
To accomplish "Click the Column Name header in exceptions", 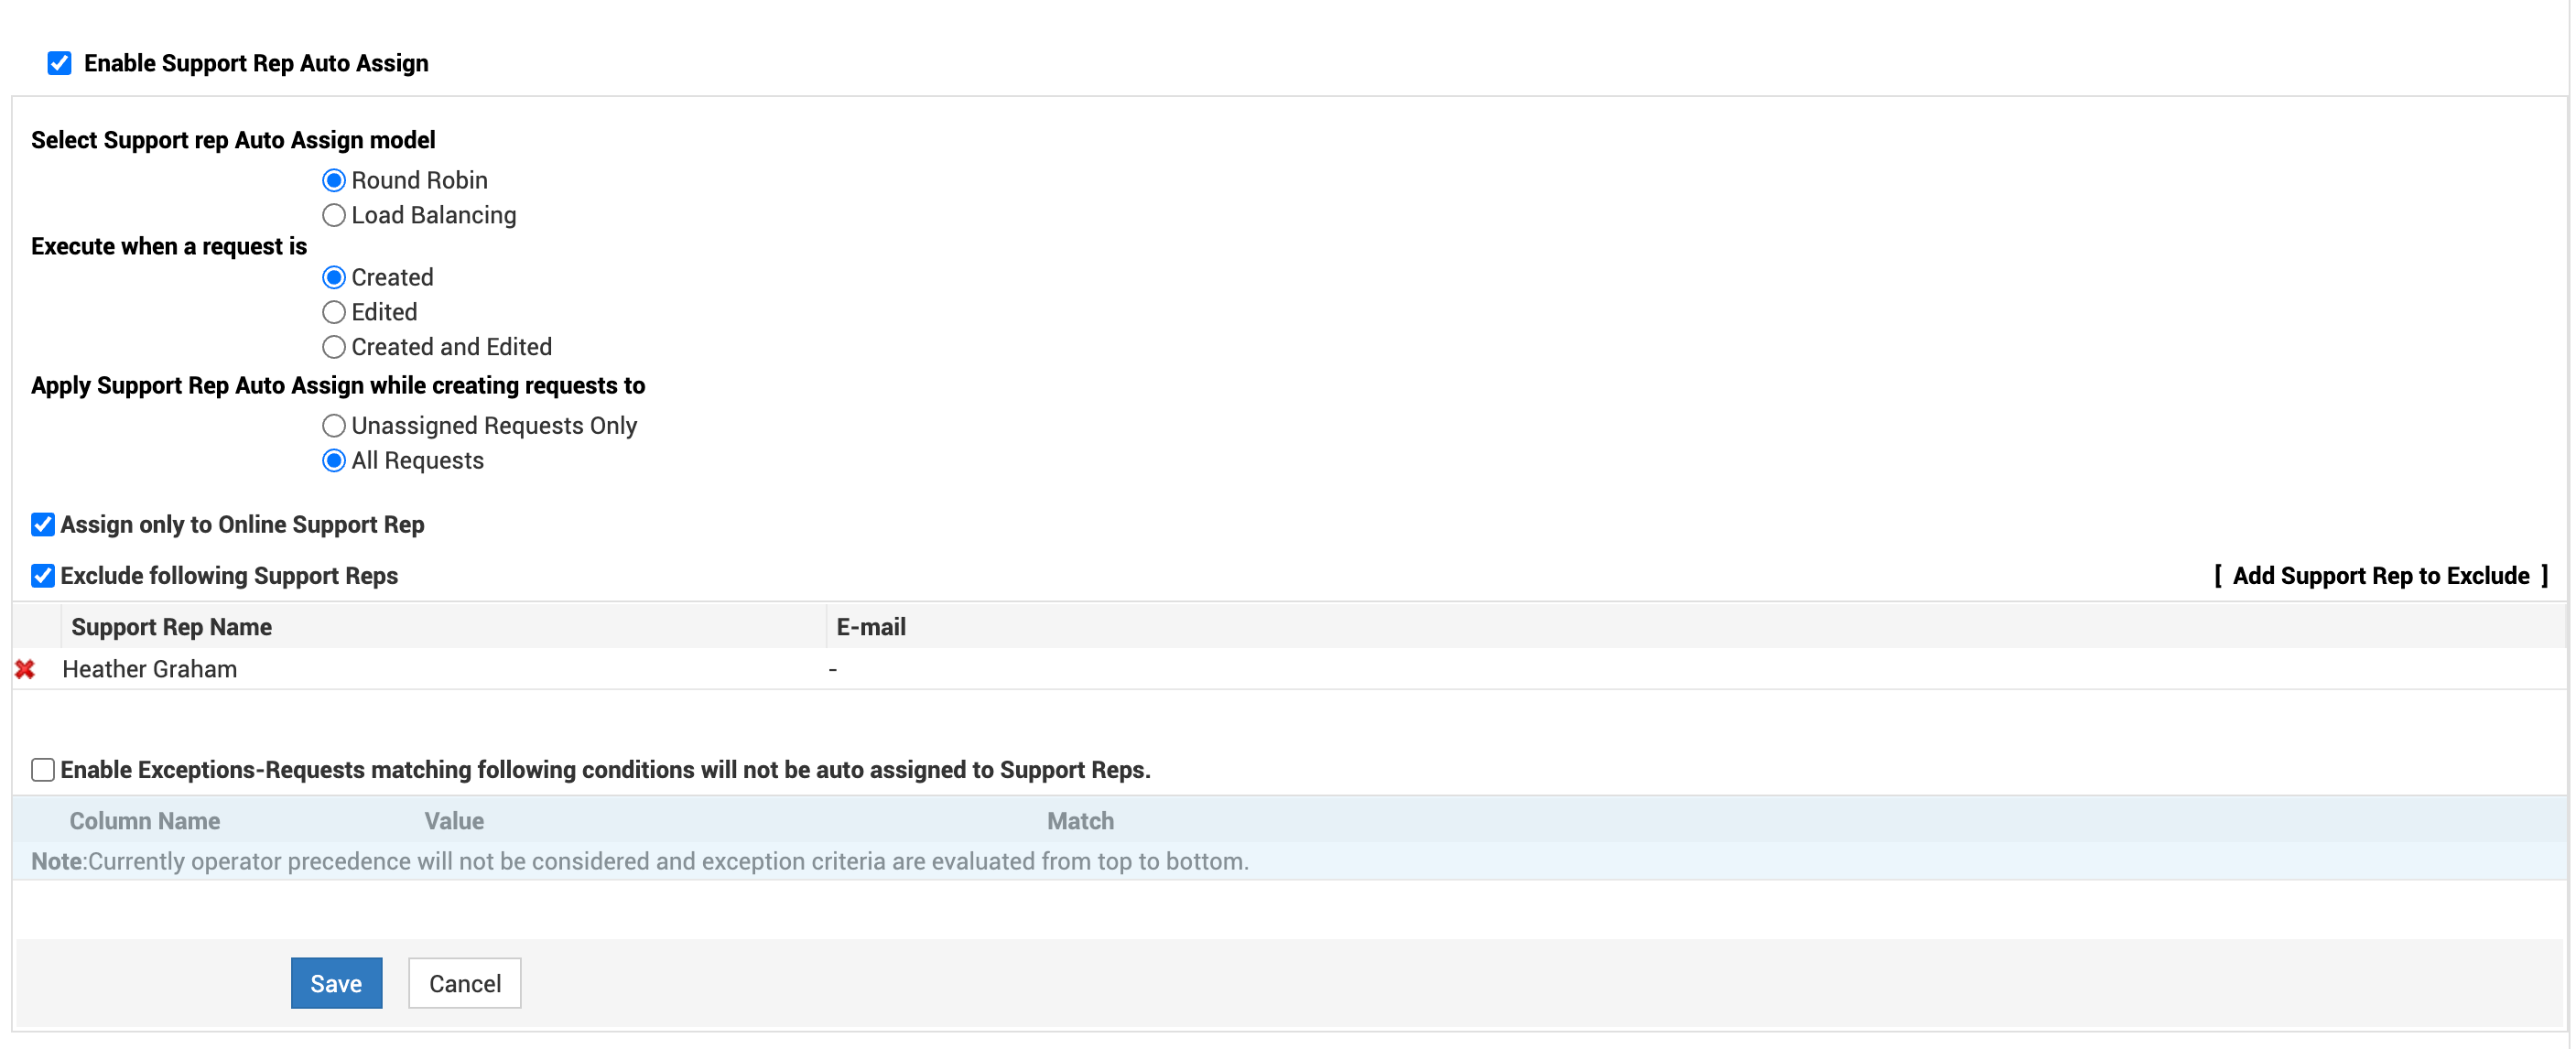I will click(x=144, y=821).
